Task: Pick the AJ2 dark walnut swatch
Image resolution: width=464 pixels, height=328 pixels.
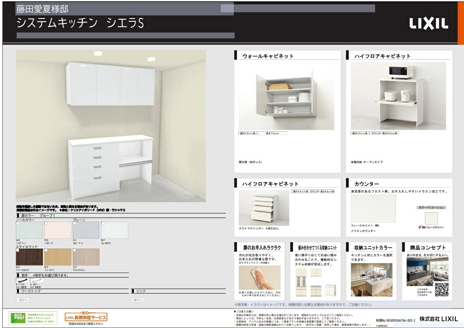Action: 29,257
